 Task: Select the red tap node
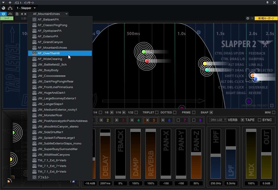[147, 61]
